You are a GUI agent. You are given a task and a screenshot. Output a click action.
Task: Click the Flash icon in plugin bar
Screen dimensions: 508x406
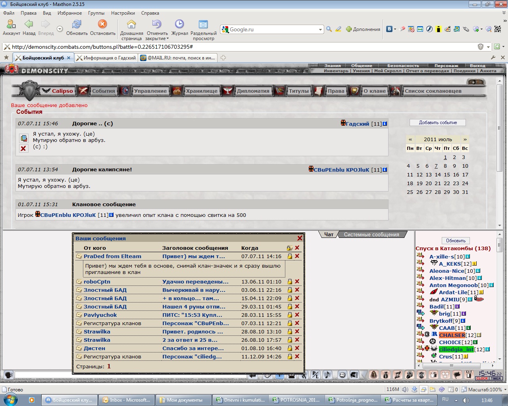[x=429, y=29]
